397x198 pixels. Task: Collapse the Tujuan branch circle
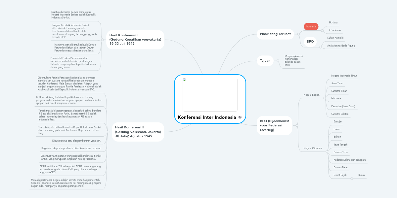278,61
